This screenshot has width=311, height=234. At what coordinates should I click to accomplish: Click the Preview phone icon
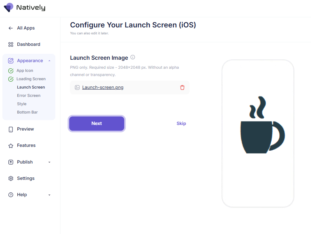[11, 129]
